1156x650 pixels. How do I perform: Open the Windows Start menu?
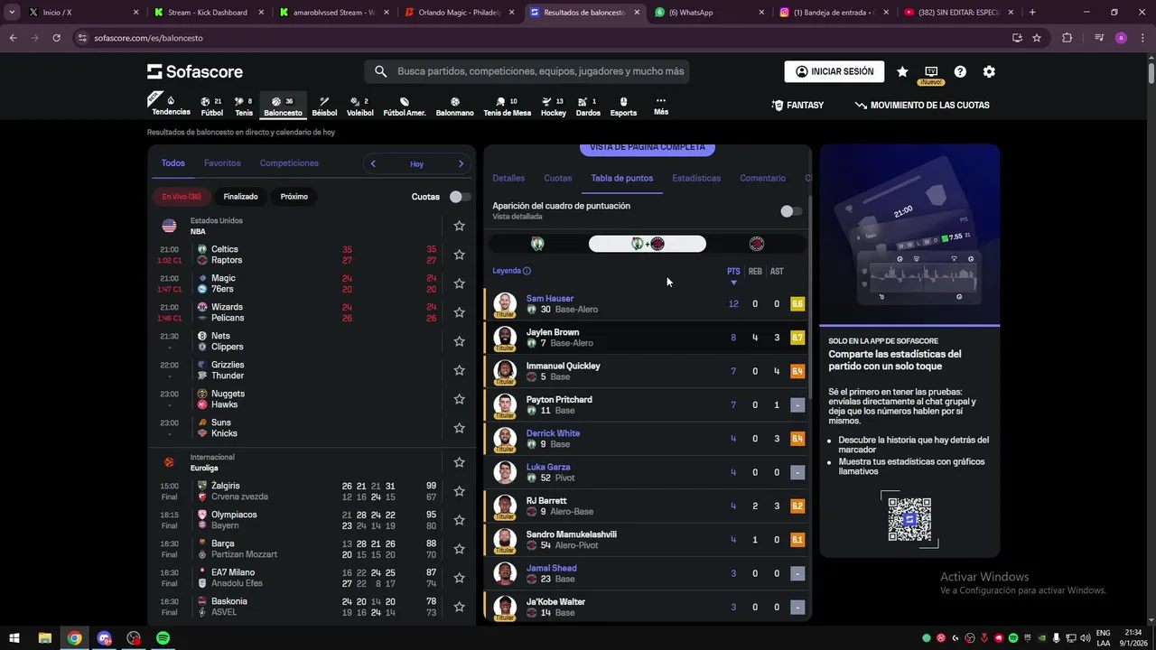14,638
